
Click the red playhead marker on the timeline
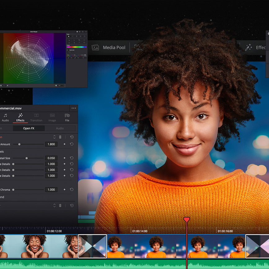pyautogui.click(x=187, y=219)
